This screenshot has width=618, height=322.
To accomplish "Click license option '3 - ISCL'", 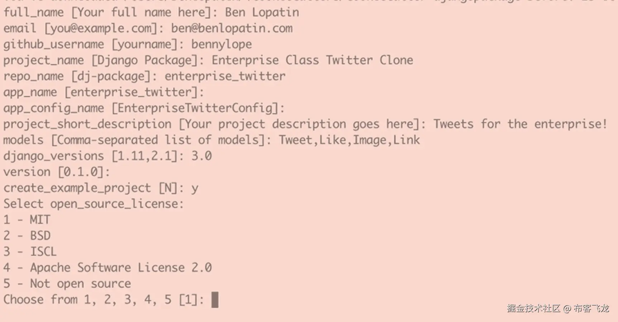I will [30, 252].
